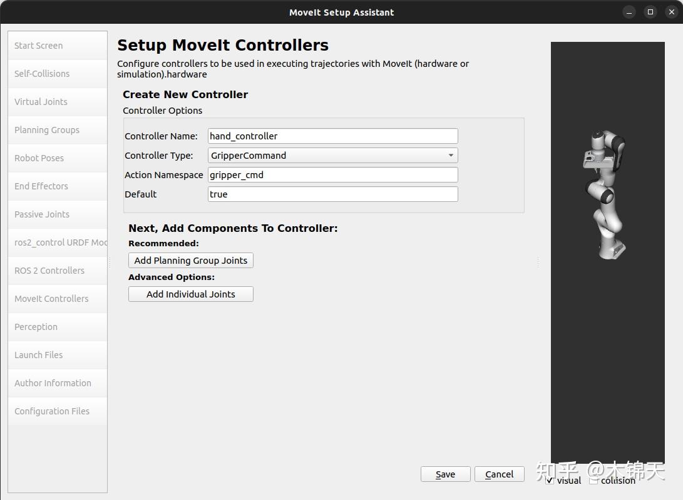Click the Add Planning Group Joints button
Image resolution: width=683 pixels, height=500 pixels.
[x=190, y=260]
